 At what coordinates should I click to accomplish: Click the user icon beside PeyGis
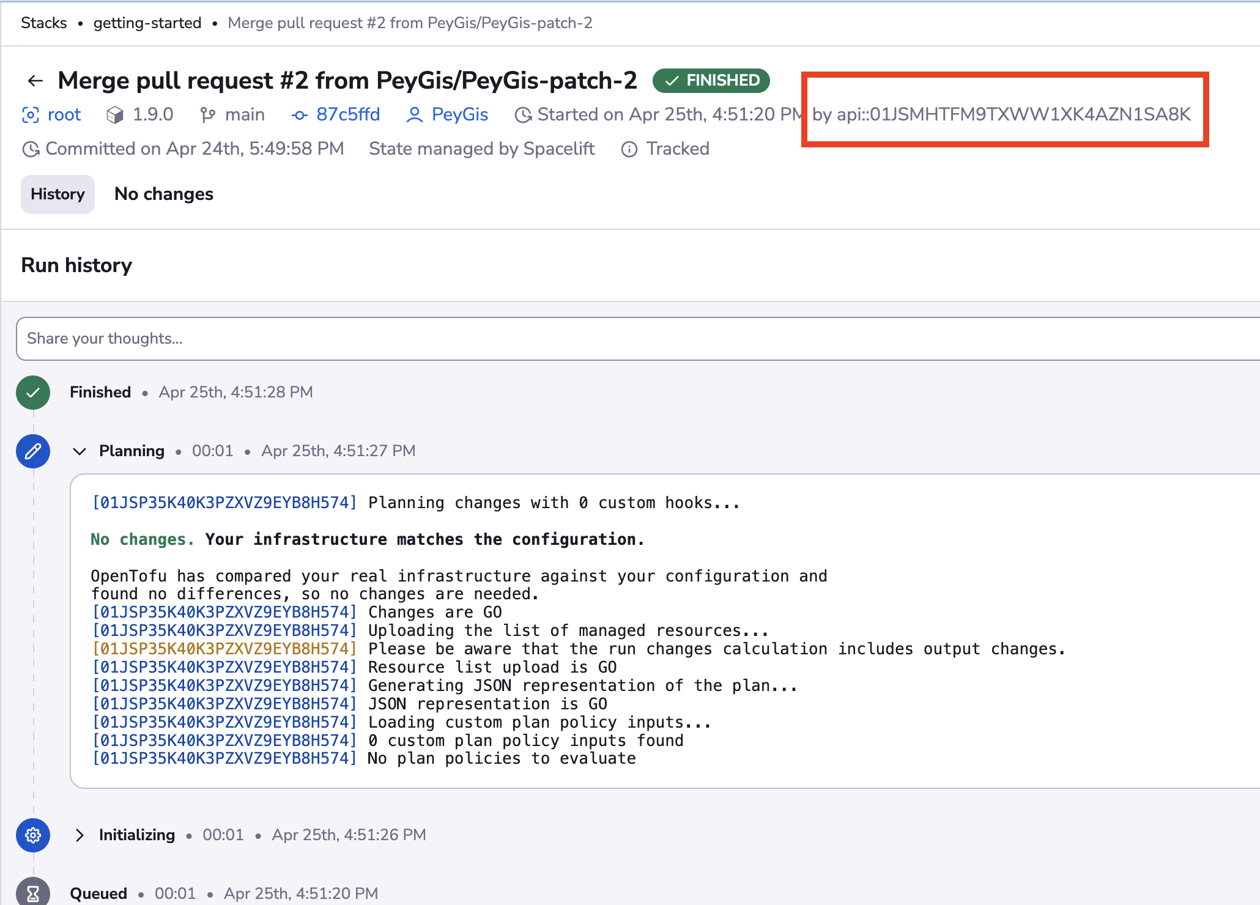[414, 115]
